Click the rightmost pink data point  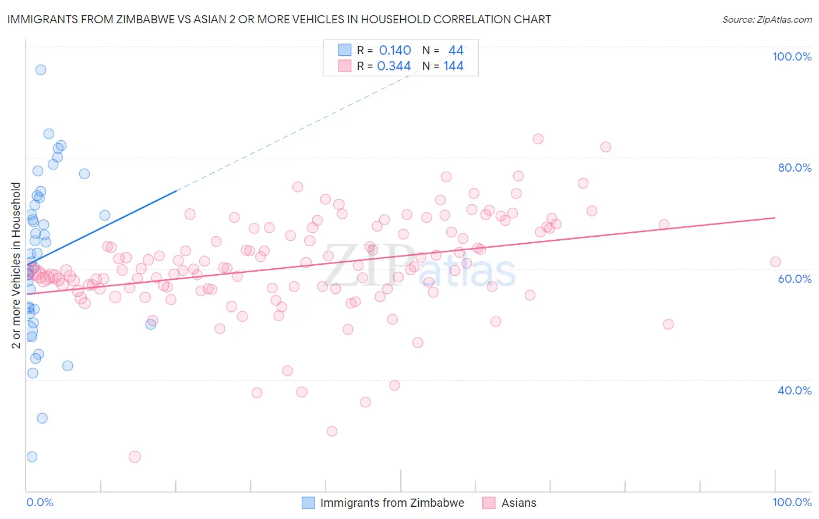click(x=775, y=262)
